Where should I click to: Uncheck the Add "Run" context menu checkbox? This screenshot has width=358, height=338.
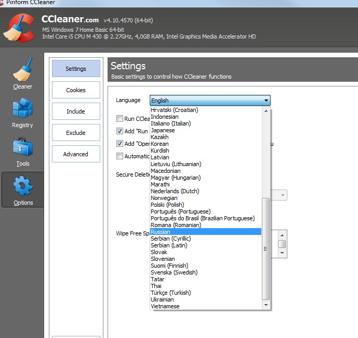[x=120, y=131]
